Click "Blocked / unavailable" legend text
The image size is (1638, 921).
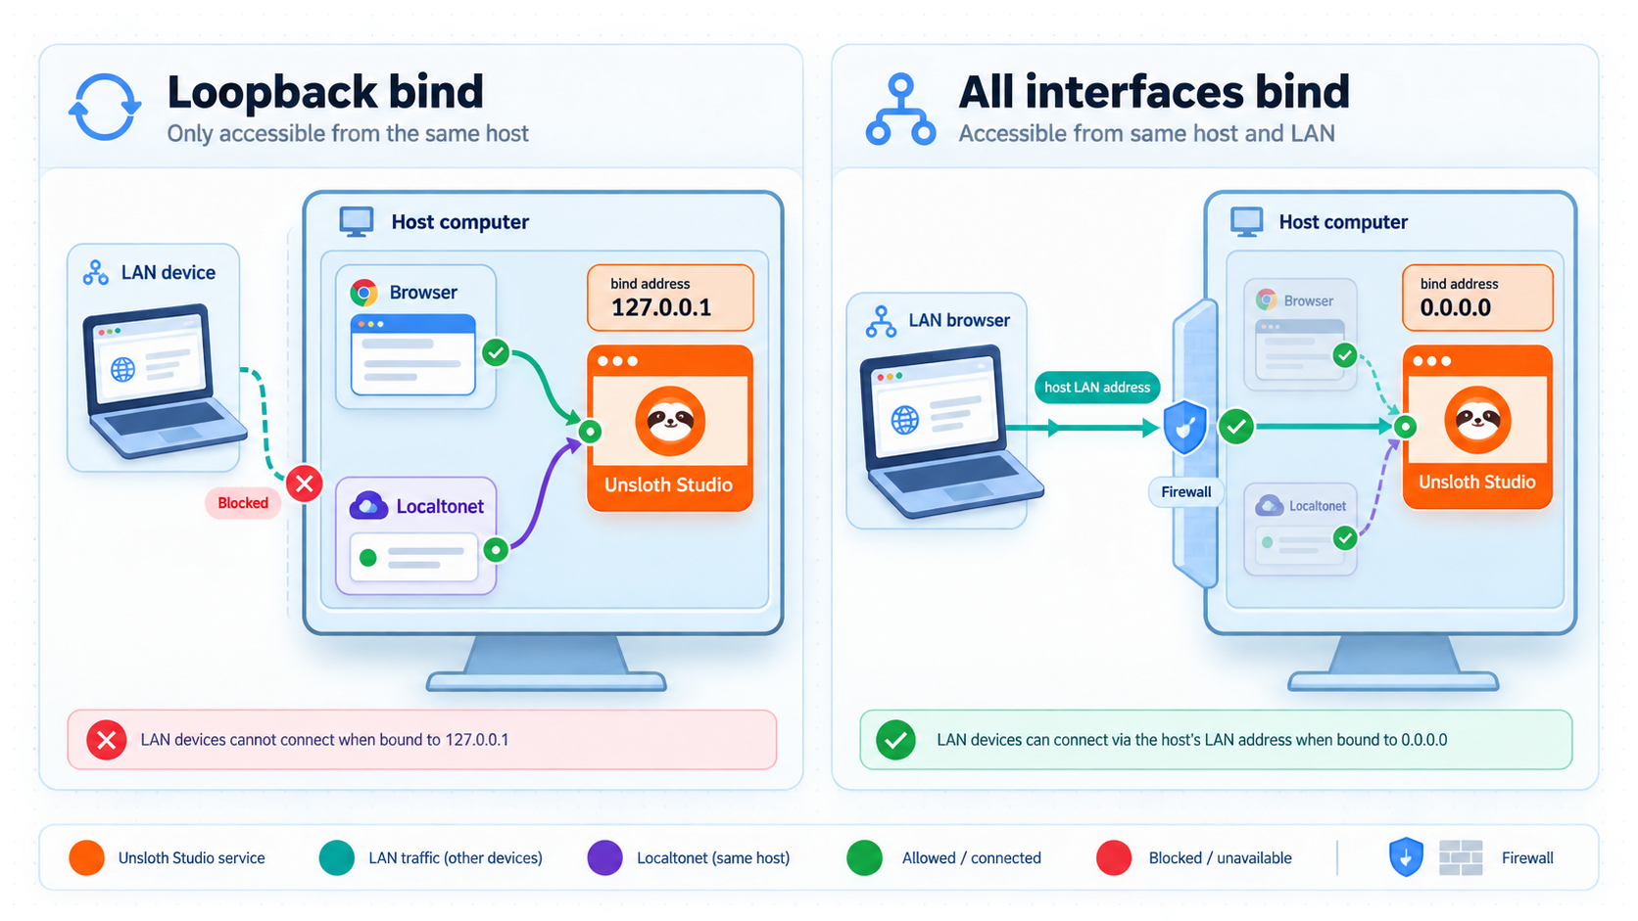tap(1221, 858)
